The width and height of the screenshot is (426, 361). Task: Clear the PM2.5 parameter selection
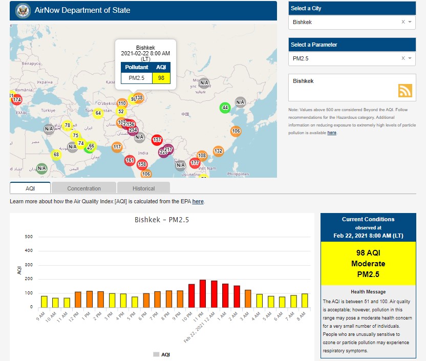tap(403, 58)
